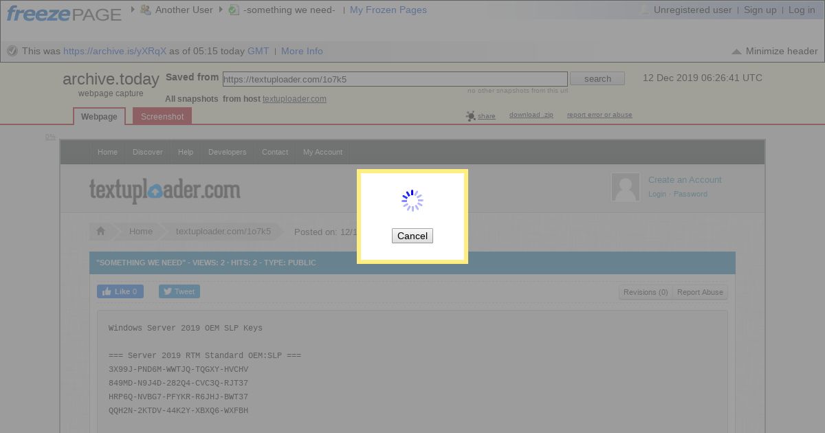Click the Sign up link
This screenshot has width=825, height=433.
pyautogui.click(x=760, y=10)
